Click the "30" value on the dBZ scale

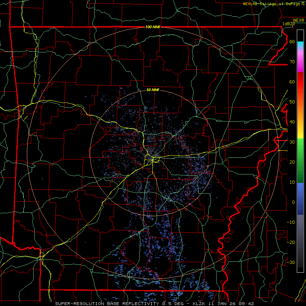point(292,142)
